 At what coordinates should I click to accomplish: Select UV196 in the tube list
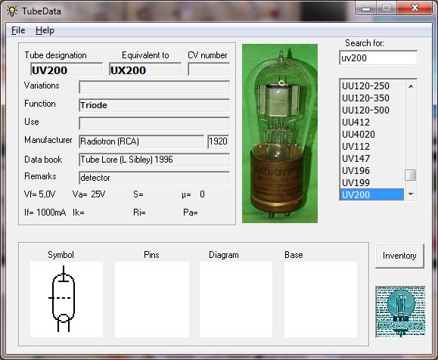click(371, 170)
